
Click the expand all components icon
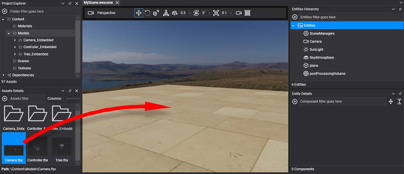399,101
